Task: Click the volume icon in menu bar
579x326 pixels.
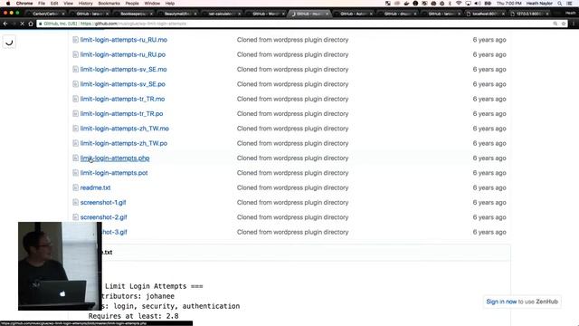Action: pos(478,4)
